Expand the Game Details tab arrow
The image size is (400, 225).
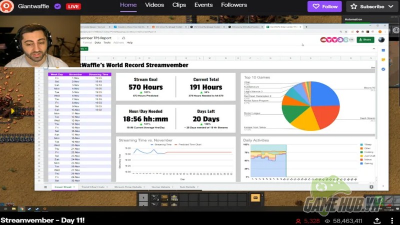tap(172, 187)
